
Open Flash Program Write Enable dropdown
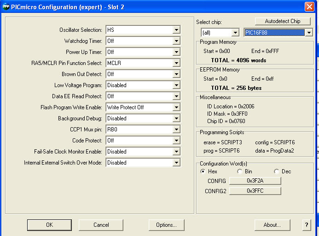click(x=176, y=107)
